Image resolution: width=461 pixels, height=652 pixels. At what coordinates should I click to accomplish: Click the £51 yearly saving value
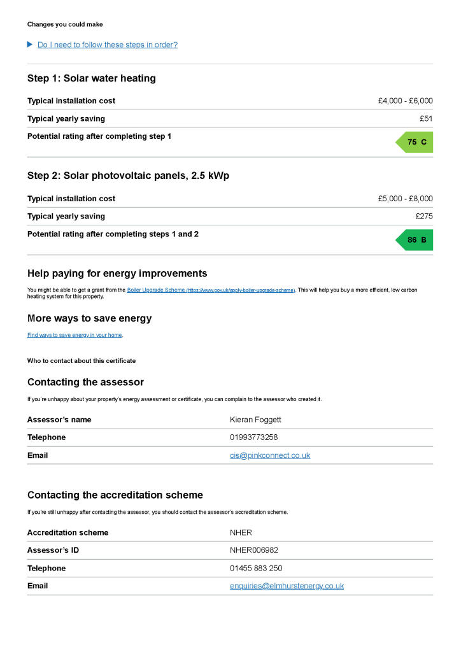[x=426, y=118]
